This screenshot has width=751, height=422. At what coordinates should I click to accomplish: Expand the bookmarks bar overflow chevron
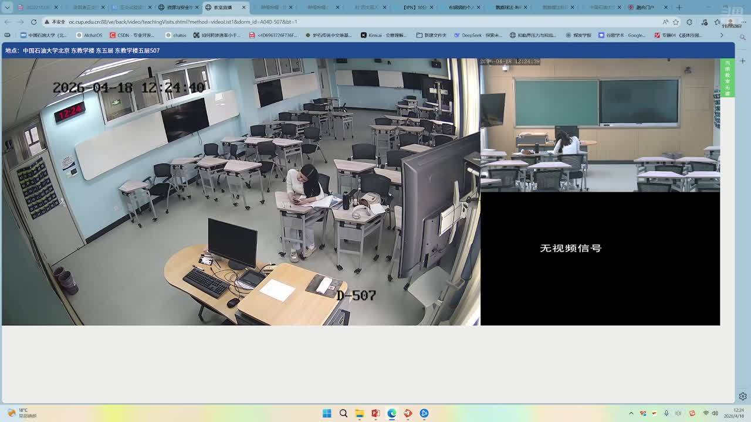point(722,35)
